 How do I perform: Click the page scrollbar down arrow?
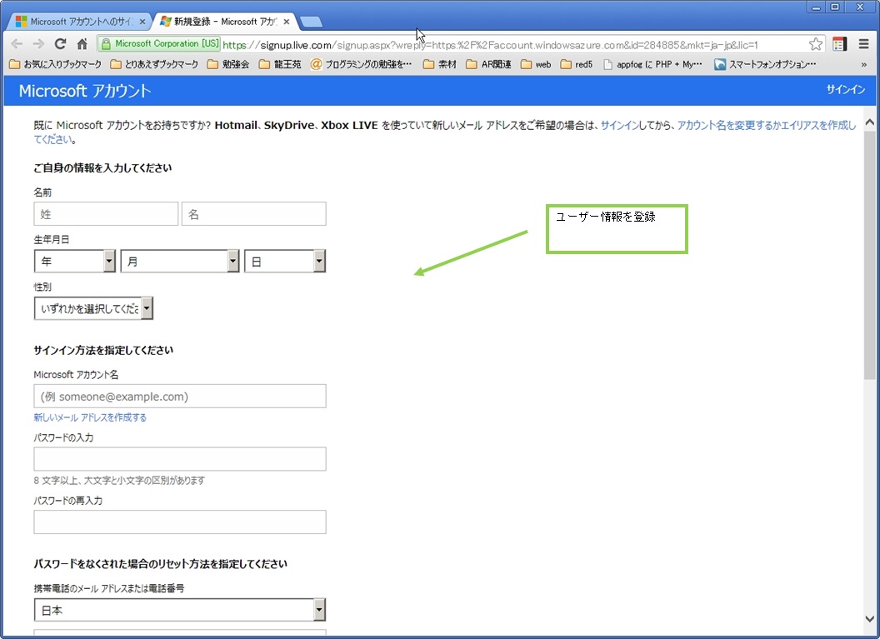[869, 619]
